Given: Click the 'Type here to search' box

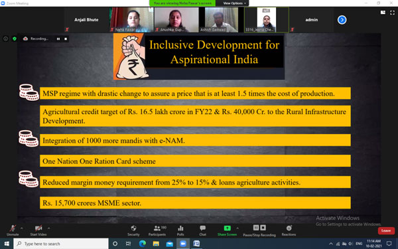Looking at the screenshot, I should point(61,244).
